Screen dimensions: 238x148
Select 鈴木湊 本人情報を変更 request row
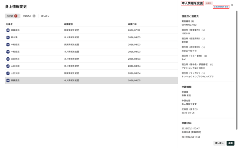click(x=91, y=37)
